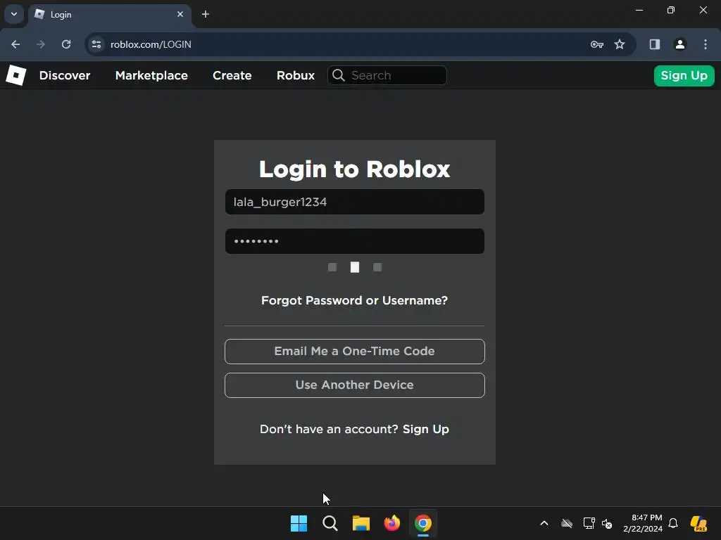Go to the Create page
This screenshot has height=540, width=721.
pos(232,75)
